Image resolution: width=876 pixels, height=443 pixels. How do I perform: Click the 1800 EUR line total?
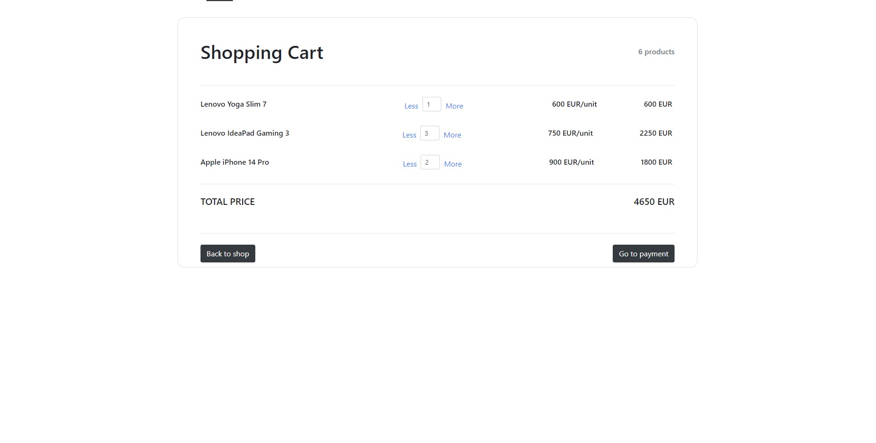pos(656,162)
